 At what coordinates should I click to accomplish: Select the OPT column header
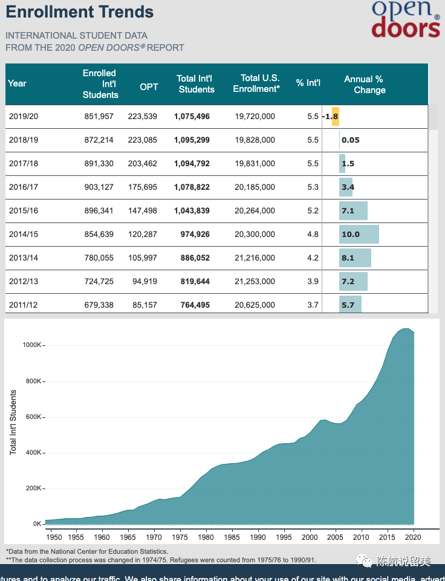point(149,87)
